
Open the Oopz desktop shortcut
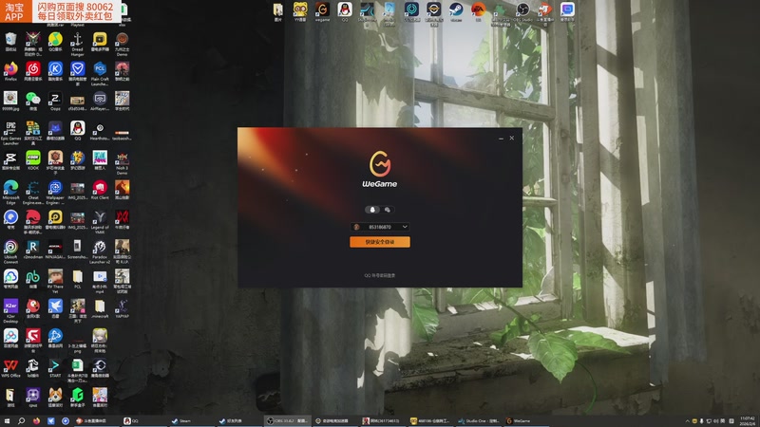point(55,101)
